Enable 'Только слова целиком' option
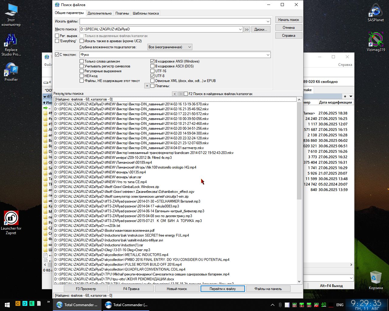Viewport: 389px width, 311px height. [x=82, y=61]
